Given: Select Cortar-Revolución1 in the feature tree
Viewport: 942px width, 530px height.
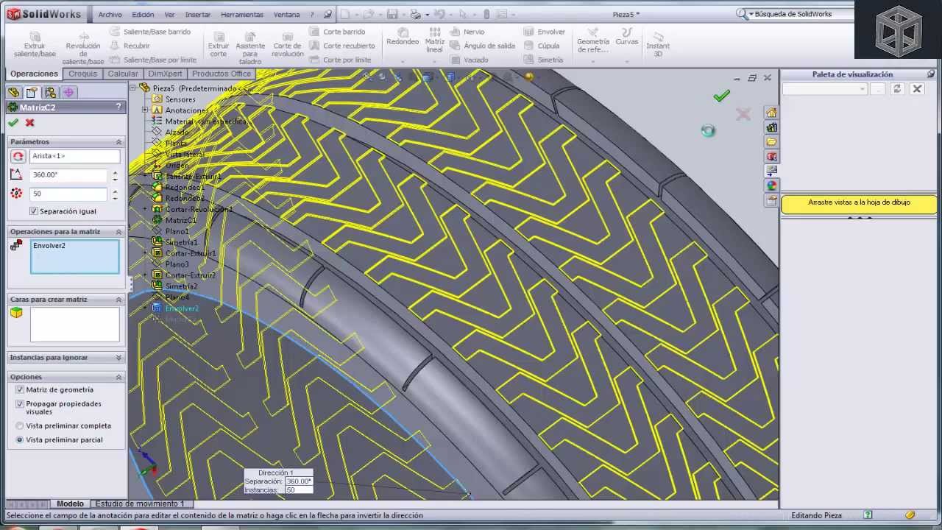Looking at the screenshot, I should coord(199,209).
